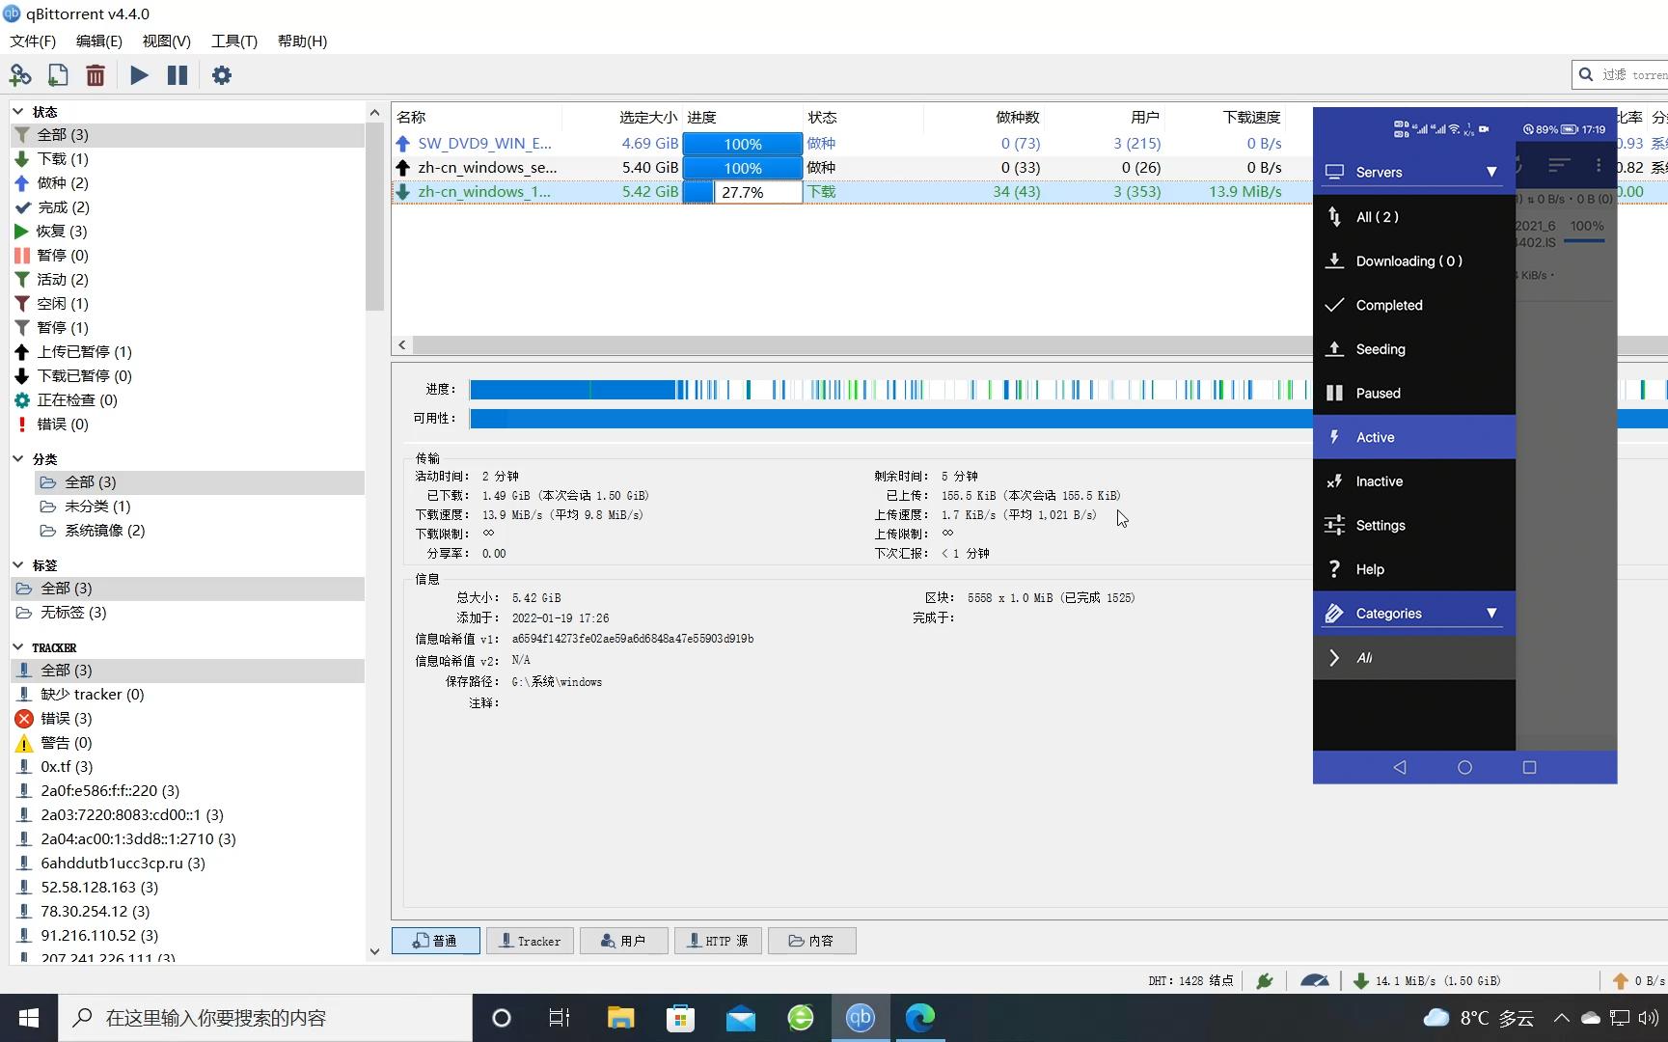1668x1042 pixels.
Task: Open Microsoft Edge from Windows taskbar
Action: tap(920, 1018)
